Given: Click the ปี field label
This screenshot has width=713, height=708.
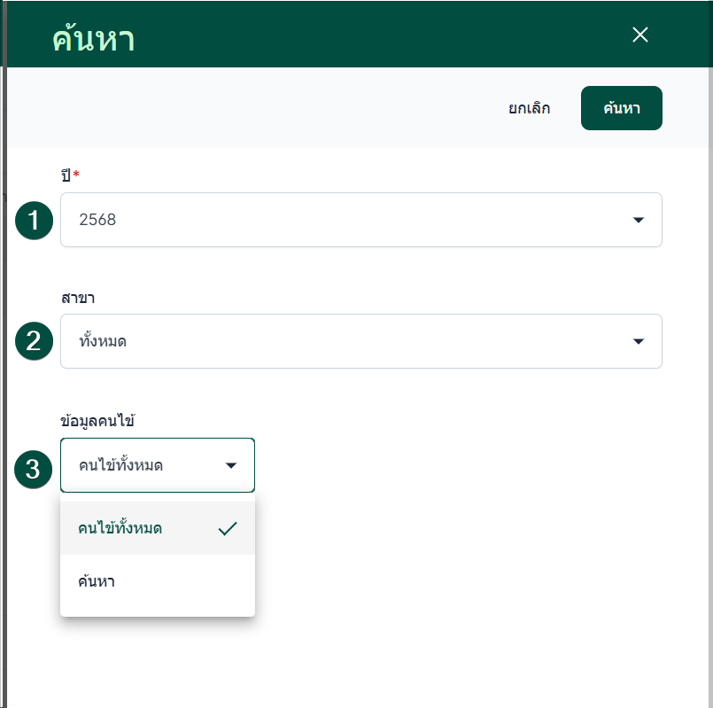Looking at the screenshot, I should pos(66,175).
